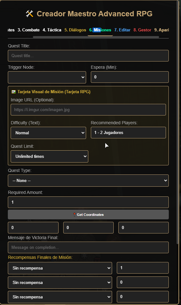Open the third Sin recompensa reward dropdown
The image size is (181, 305).
point(60,297)
